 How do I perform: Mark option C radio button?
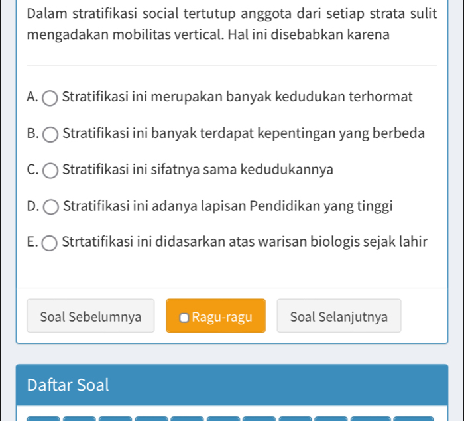click(50, 170)
